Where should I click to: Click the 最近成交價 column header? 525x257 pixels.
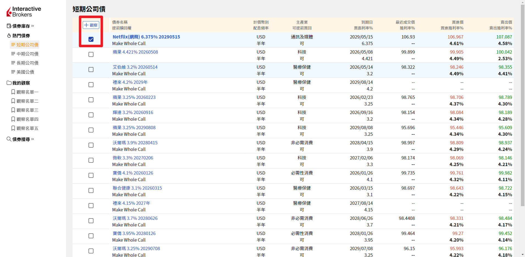tap(405, 22)
